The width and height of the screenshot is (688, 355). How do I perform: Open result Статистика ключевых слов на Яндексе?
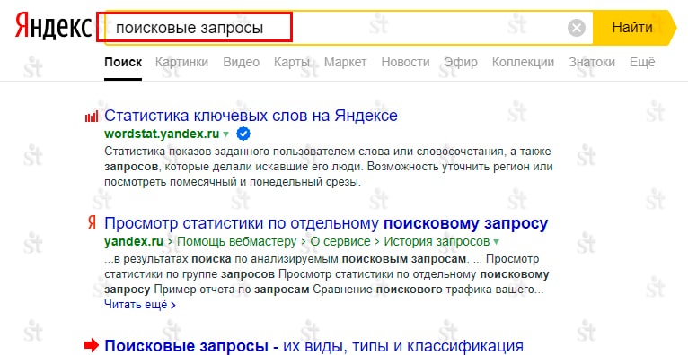[x=251, y=116]
